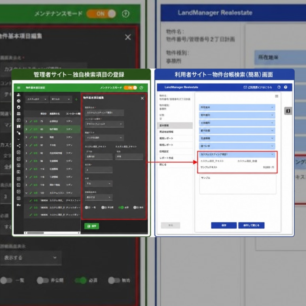Open the hamburger menu in the green admin header
Screen dimensions: 306x306
point(19,88)
